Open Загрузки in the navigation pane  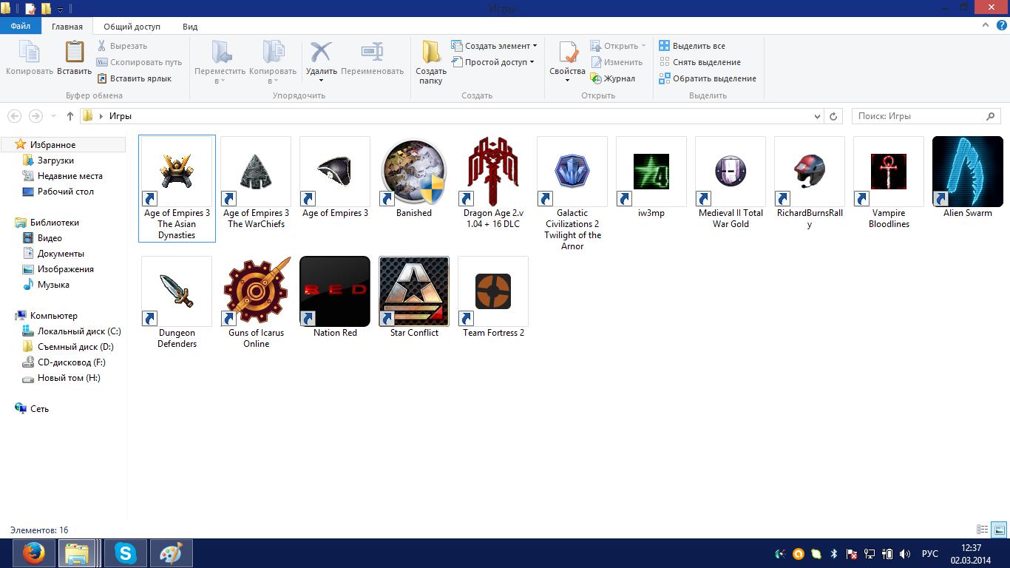(x=55, y=160)
